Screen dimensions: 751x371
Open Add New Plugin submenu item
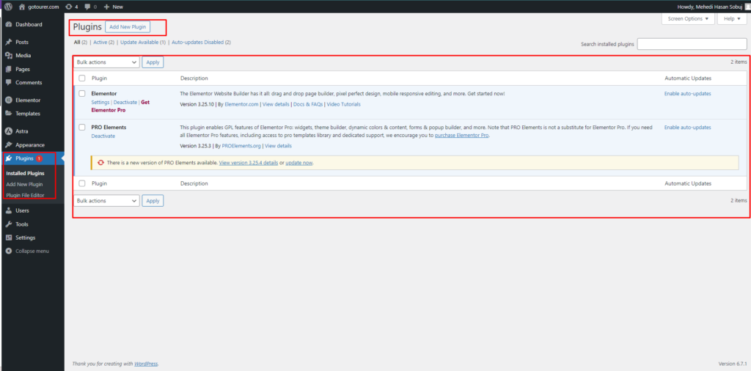pos(24,184)
